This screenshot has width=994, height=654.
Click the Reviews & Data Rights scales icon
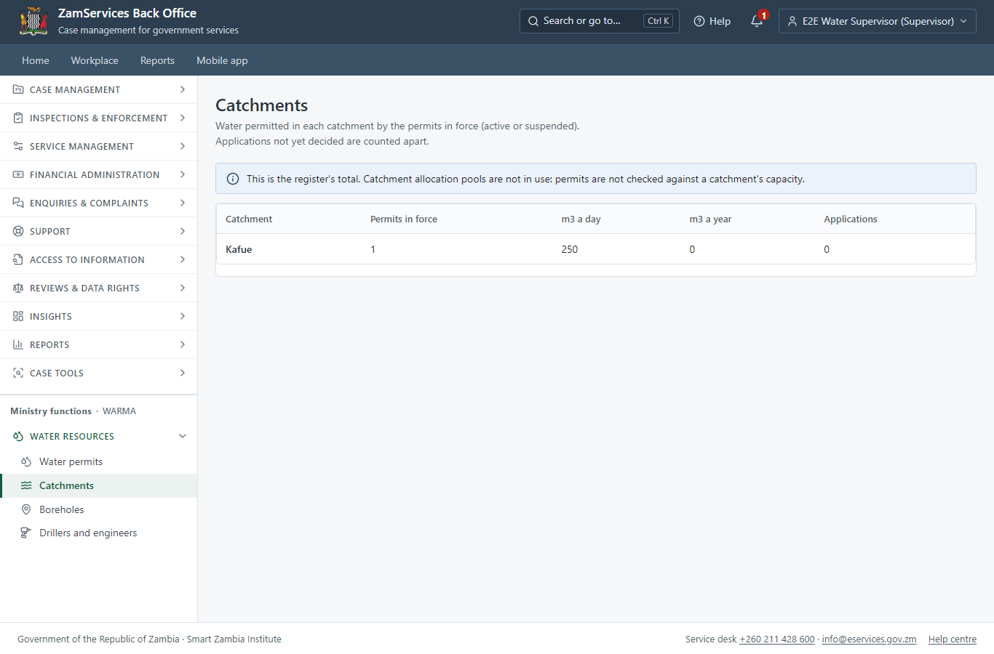click(18, 288)
